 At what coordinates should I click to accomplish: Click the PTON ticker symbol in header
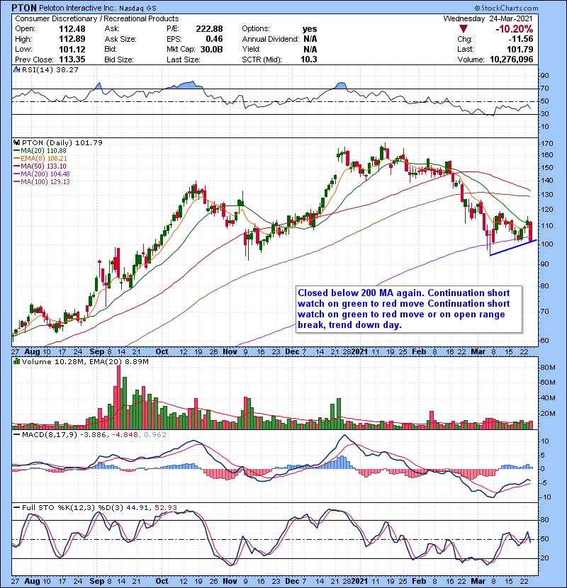24,8
